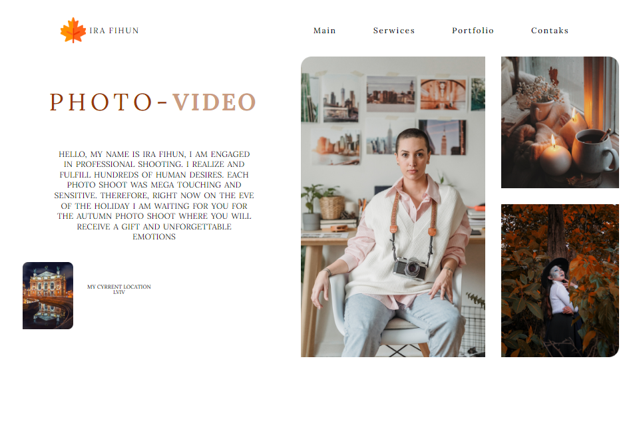Select the Contaks menu item
This screenshot has height=427, width=639.
[549, 31]
